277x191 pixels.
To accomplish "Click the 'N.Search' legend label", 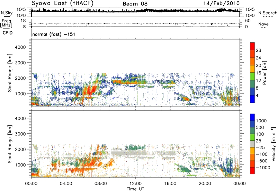I will coord(267,13).
